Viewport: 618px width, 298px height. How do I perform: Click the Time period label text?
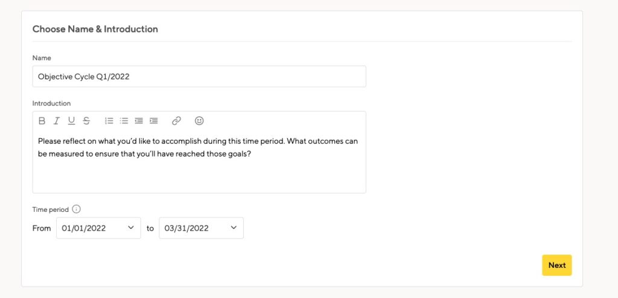(51, 210)
